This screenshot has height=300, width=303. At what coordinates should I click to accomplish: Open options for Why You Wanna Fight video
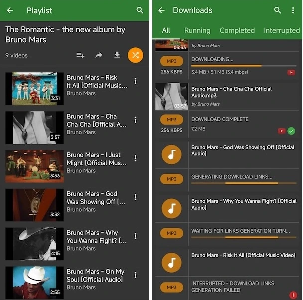pyautogui.click(x=135, y=236)
